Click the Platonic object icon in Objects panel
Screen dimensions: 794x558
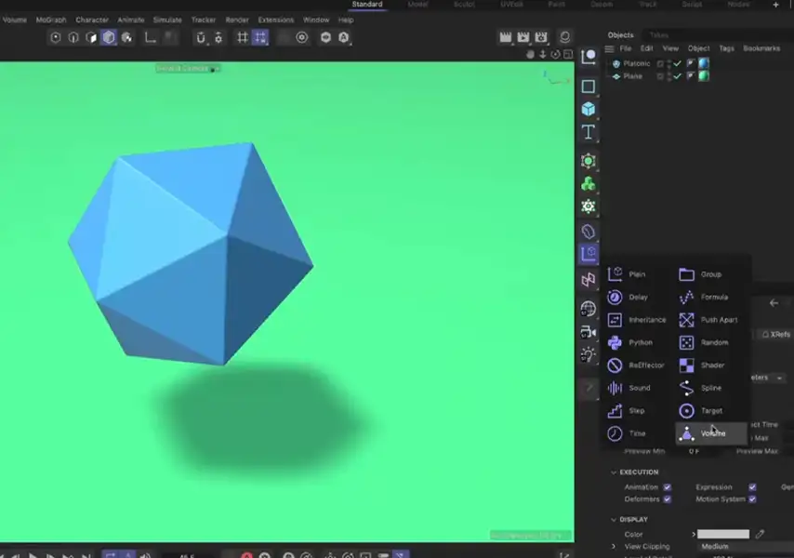pyautogui.click(x=616, y=63)
